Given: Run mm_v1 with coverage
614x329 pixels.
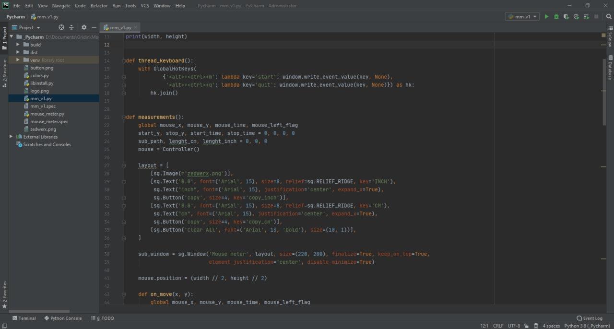Looking at the screenshot, I should tap(567, 17).
